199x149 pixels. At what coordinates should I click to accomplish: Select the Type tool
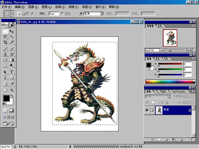(12, 72)
